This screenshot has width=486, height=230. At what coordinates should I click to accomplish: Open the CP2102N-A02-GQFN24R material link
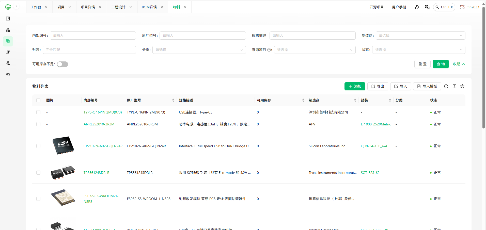point(103,146)
